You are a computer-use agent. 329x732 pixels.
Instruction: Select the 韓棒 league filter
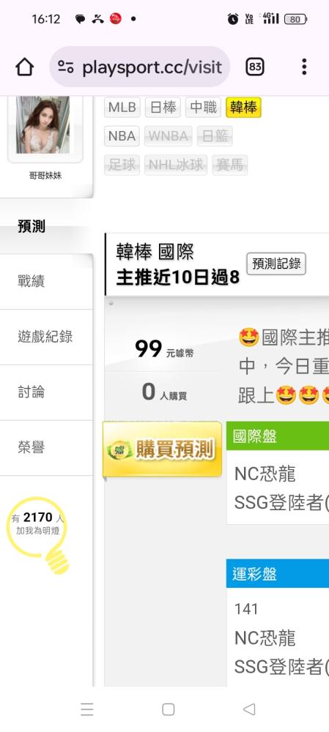[x=243, y=108]
